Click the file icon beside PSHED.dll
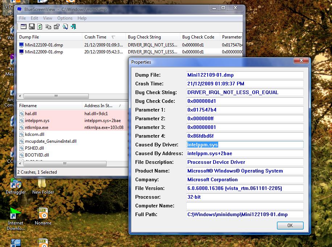 click(21, 148)
